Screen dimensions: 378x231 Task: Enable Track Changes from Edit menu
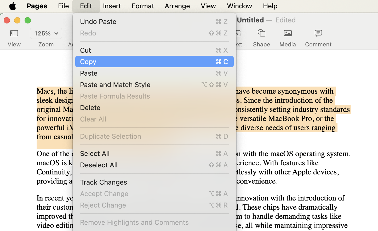(154, 182)
